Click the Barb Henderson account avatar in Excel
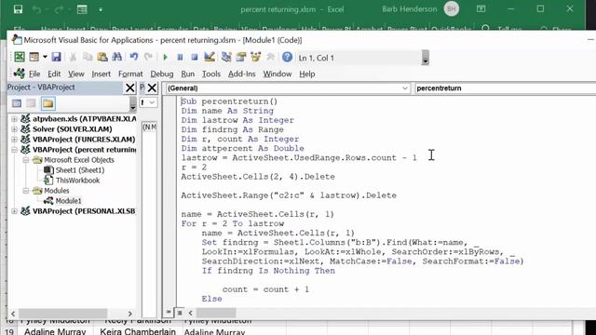 click(x=451, y=9)
